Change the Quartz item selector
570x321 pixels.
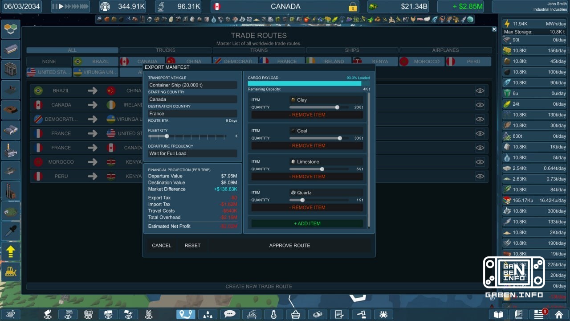coord(326,193)
